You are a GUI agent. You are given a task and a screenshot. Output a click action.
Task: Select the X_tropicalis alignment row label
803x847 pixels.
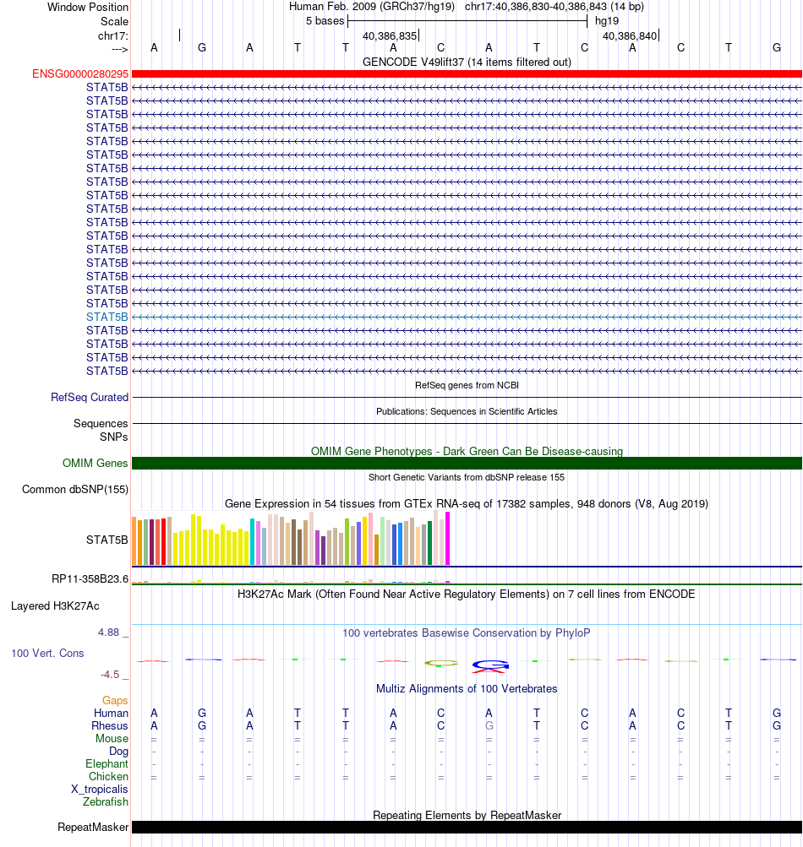(100, 790)
